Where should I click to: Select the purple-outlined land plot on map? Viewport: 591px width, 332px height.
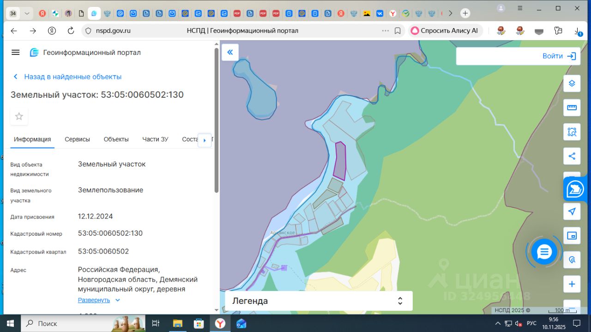340,161
